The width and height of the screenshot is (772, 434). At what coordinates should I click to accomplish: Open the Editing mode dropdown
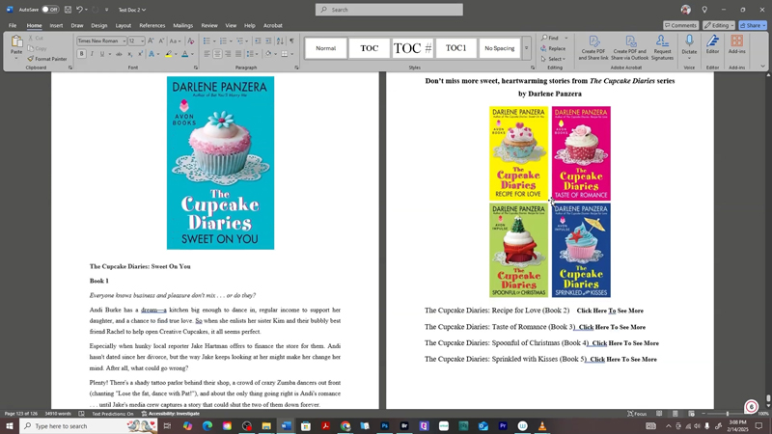719,25
